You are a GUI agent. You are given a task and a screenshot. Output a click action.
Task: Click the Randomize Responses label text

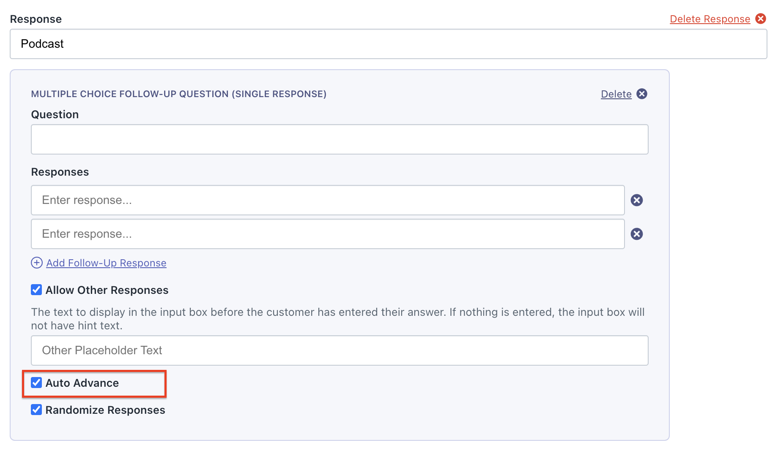(105, 410)
